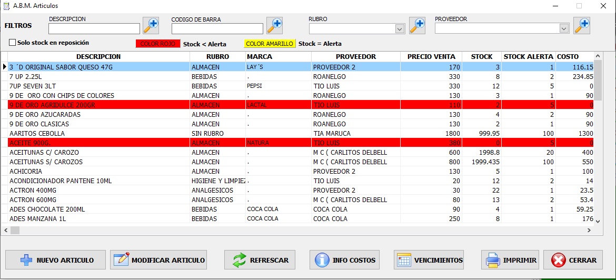This screenshot has width=616, height=280.
Task: Open the VENCIMIENTOS button
Action: (x=430, y=260)
